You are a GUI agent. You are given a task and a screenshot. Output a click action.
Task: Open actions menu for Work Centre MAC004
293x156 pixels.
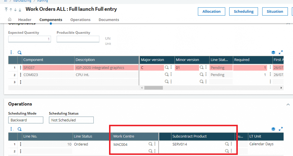[x=155, y=144]
